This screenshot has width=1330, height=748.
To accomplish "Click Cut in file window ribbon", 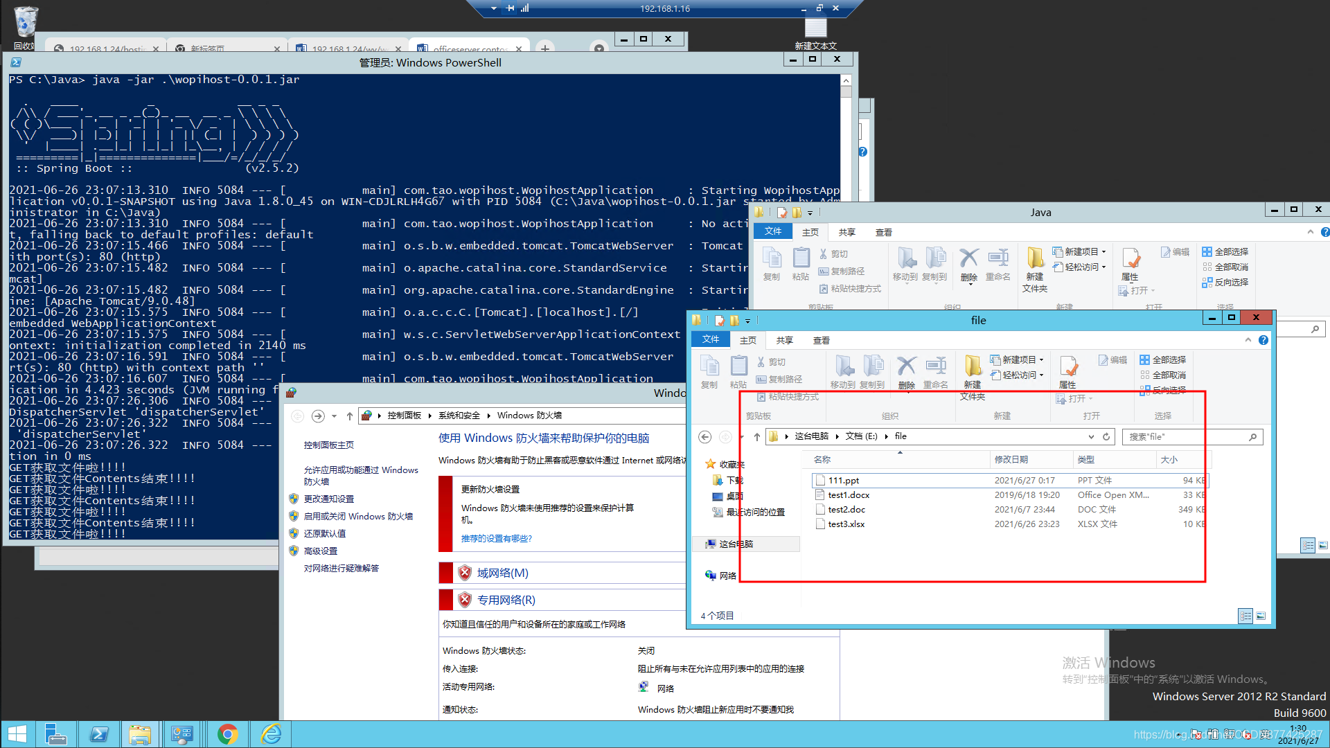I will coord(771,362).
